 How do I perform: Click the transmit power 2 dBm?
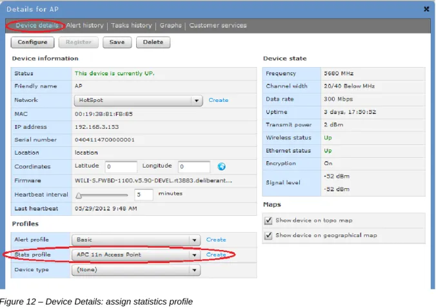(333, 125)
